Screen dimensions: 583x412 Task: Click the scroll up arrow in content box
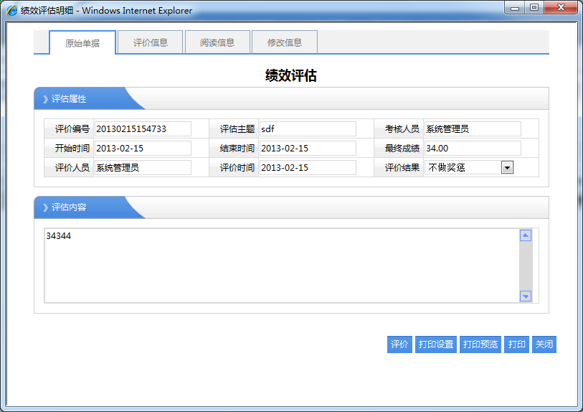526,235
